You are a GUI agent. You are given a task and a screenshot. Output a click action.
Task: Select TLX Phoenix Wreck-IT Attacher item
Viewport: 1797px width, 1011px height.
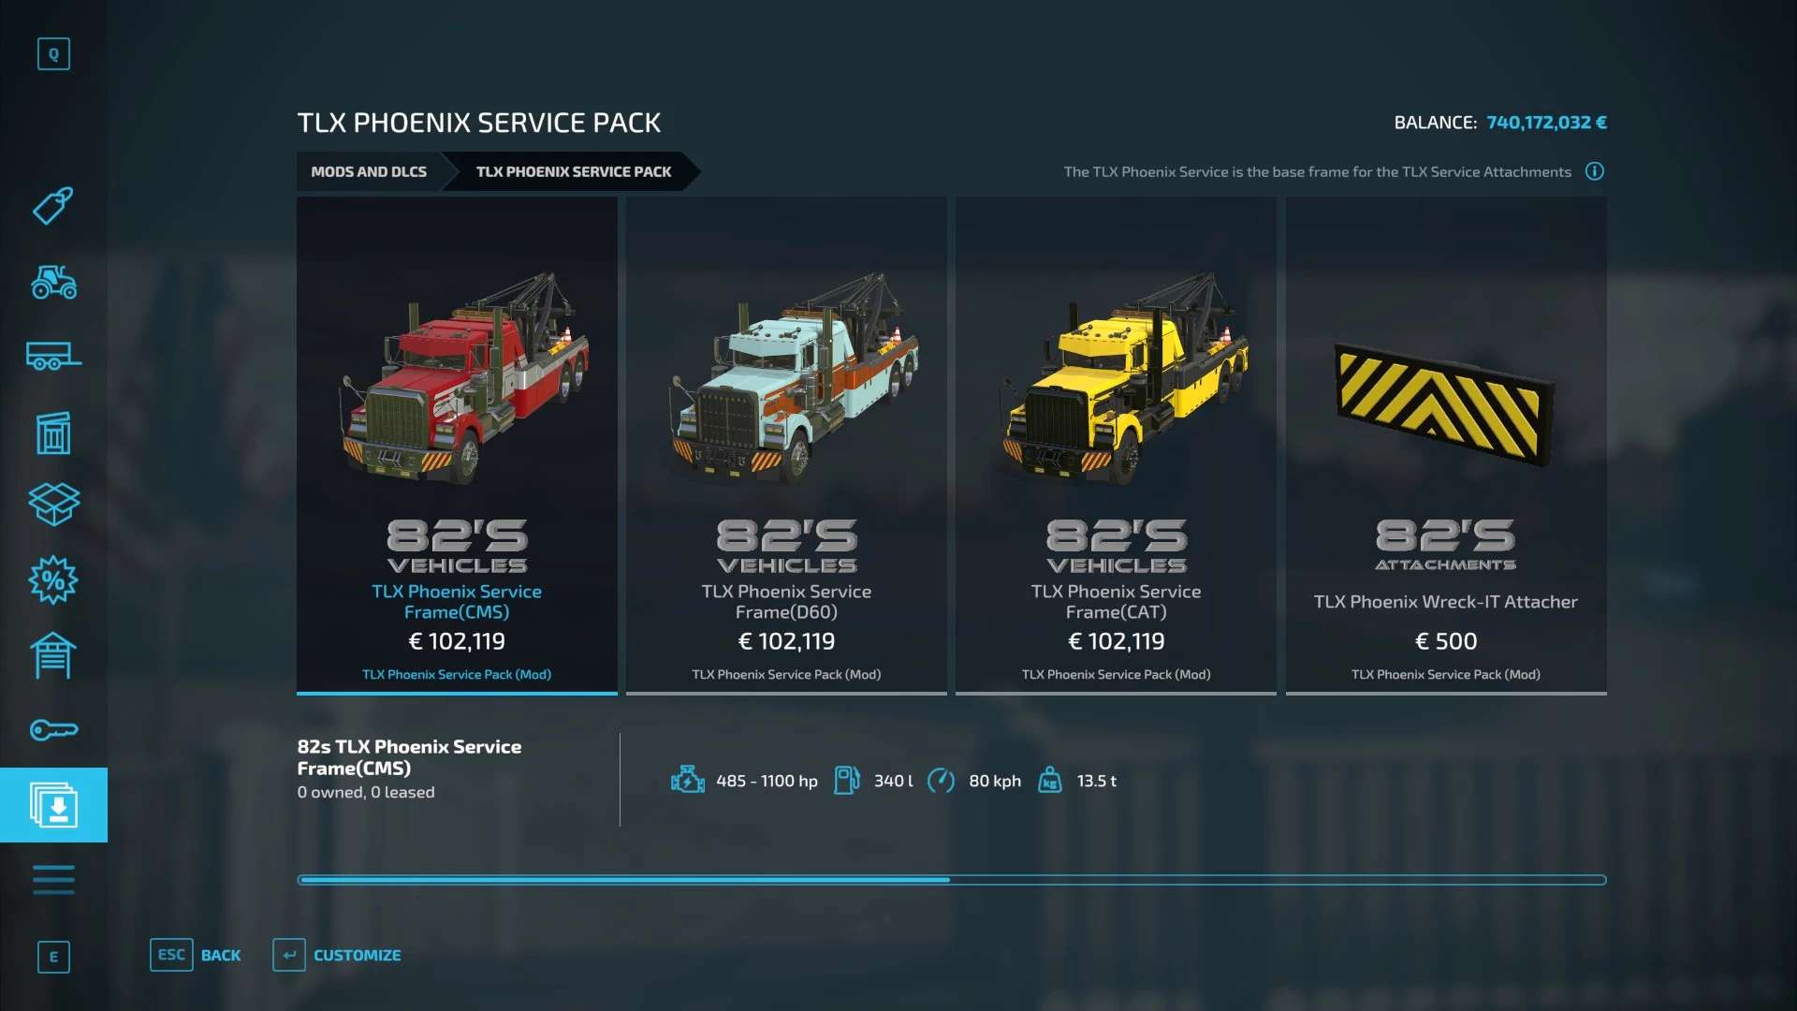(x=1445, y=446)
